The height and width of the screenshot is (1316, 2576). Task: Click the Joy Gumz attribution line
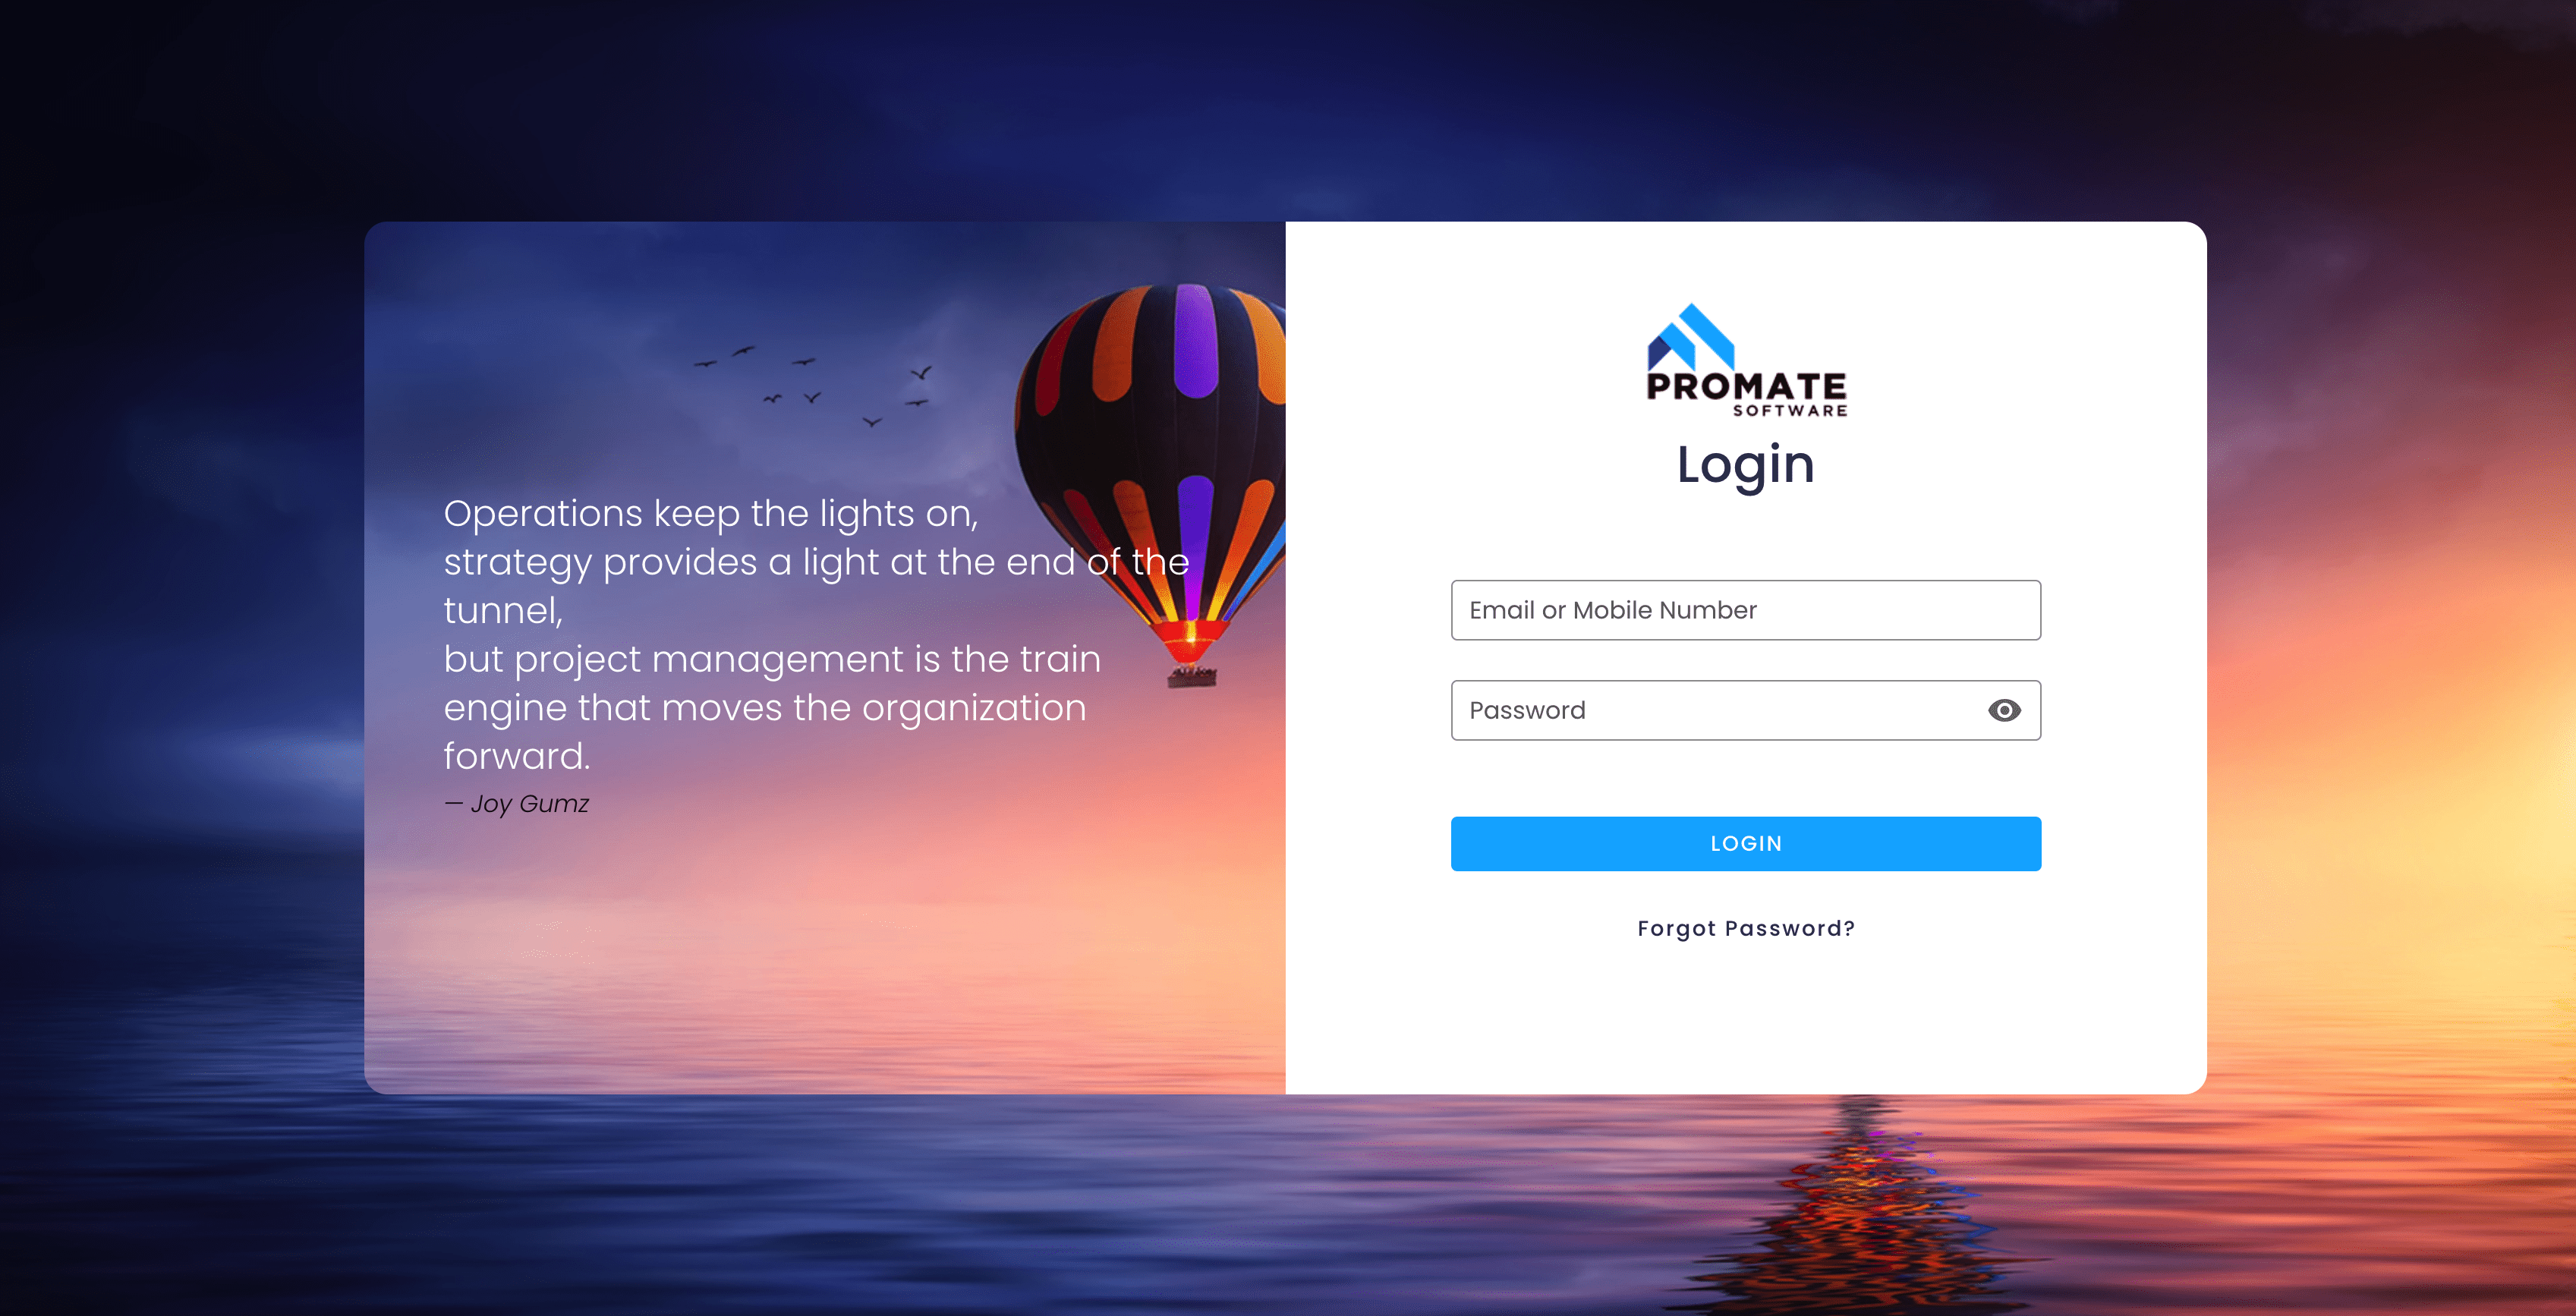tap(517, 804)
